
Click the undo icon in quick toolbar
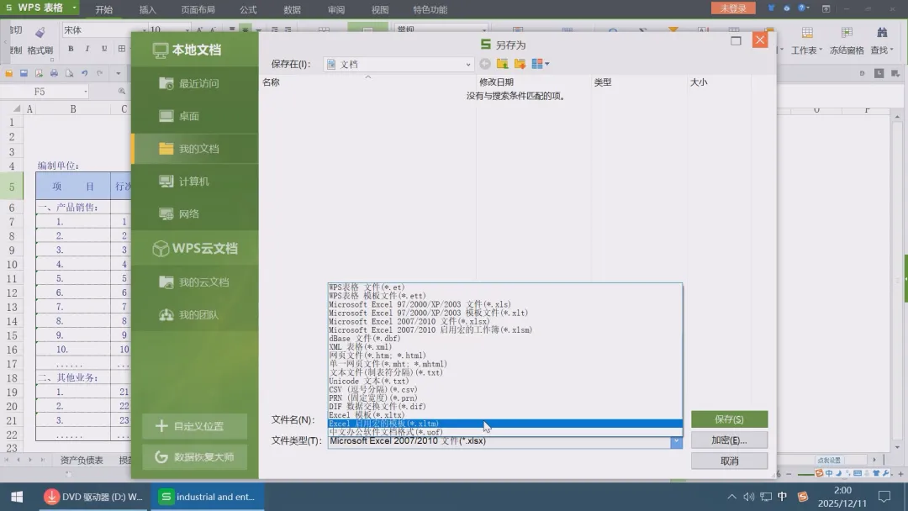pyautogui.click(x=85, y=73)
